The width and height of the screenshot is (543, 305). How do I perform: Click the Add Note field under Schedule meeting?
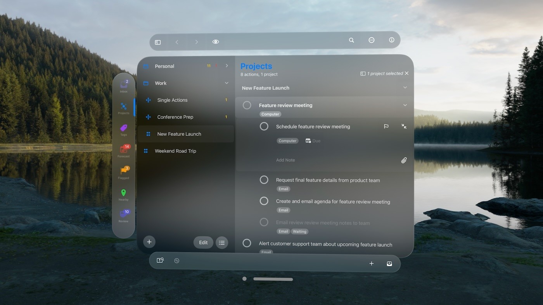[x=285, y=160]
